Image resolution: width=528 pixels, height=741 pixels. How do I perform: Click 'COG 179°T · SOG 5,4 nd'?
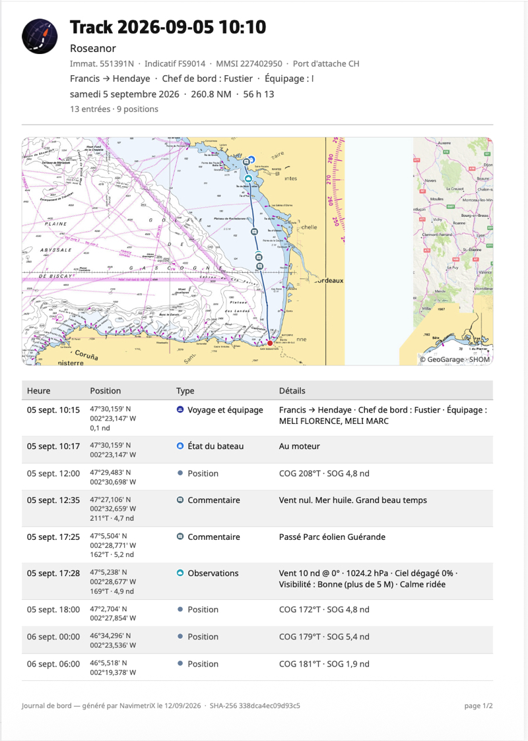point(324,637)
